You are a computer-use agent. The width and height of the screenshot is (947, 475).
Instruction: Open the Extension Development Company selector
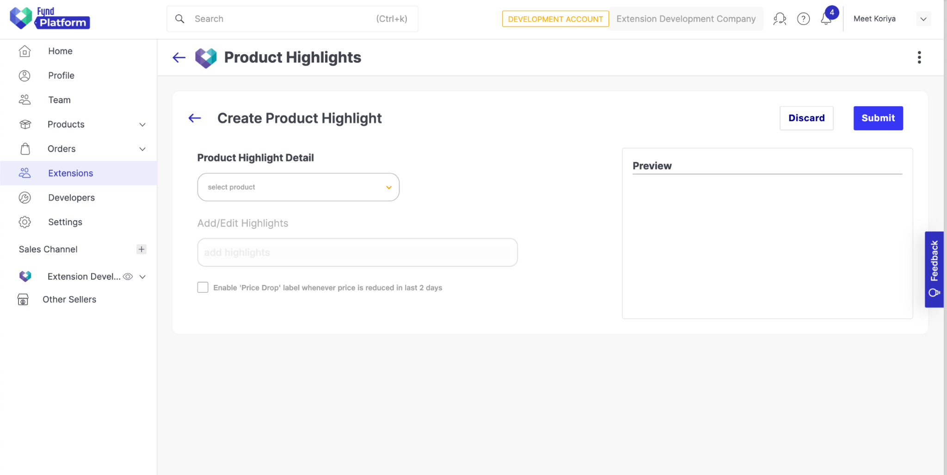click(x=686, y=19)
